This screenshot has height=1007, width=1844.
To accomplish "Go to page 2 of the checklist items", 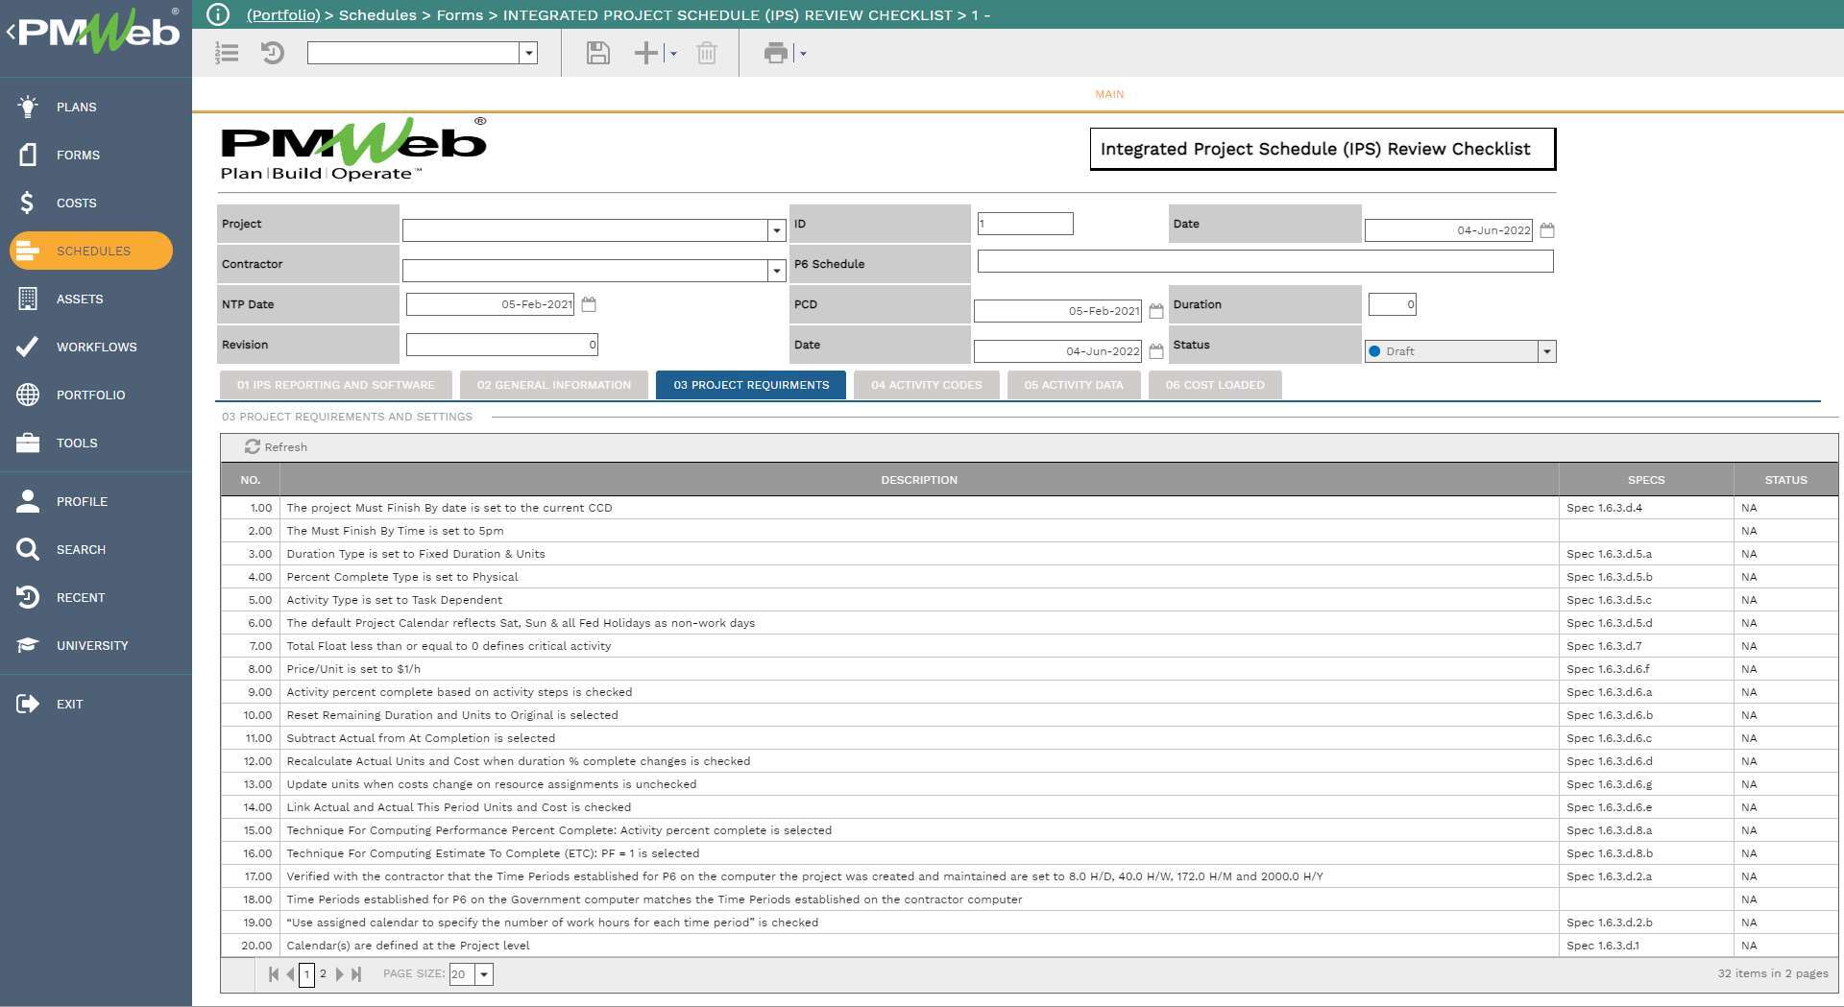I will (x=324, y=973).
